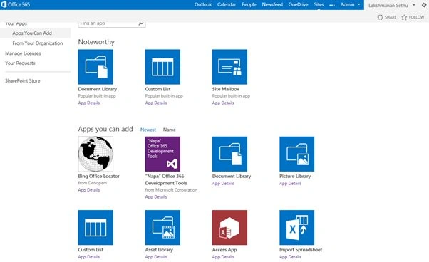
Task: Add the Asset Library app tile
Action: click(162, 227)
